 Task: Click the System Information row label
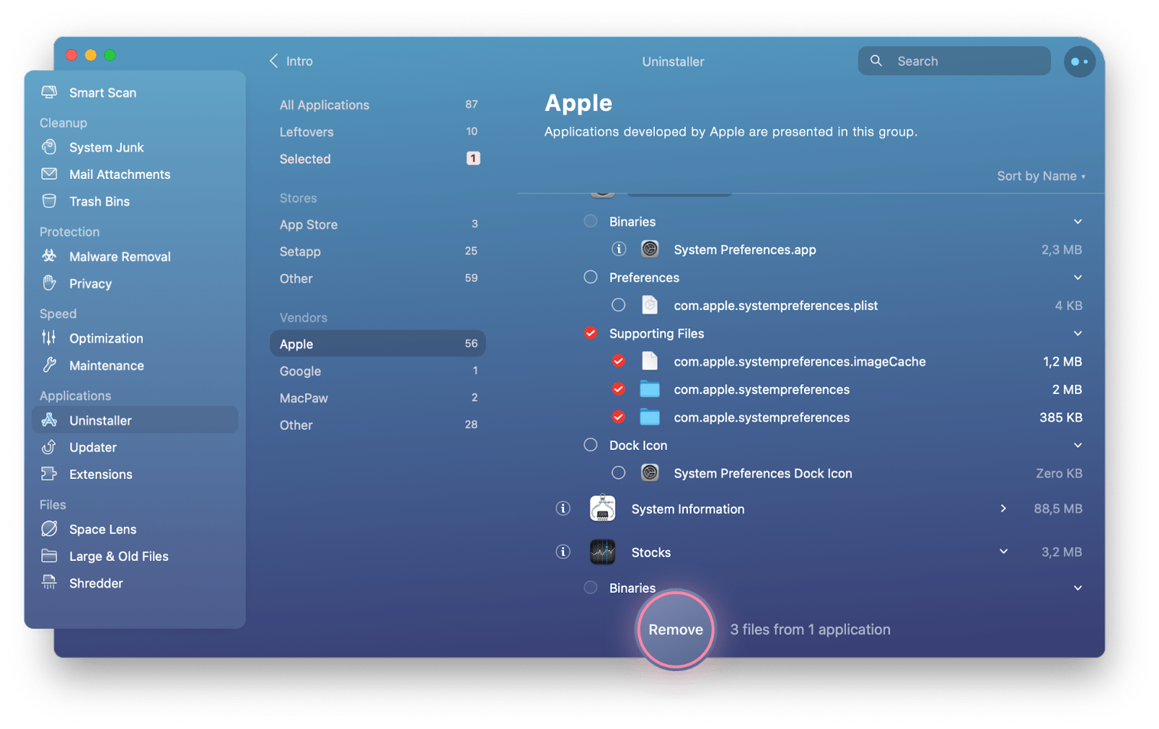click(687, 509)
